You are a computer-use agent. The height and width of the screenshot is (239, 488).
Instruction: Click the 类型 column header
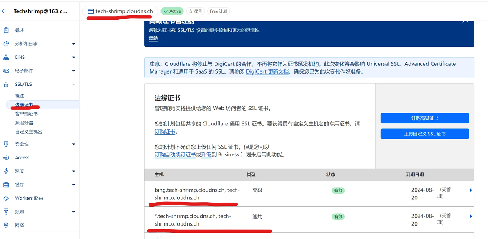pos(251,175)
